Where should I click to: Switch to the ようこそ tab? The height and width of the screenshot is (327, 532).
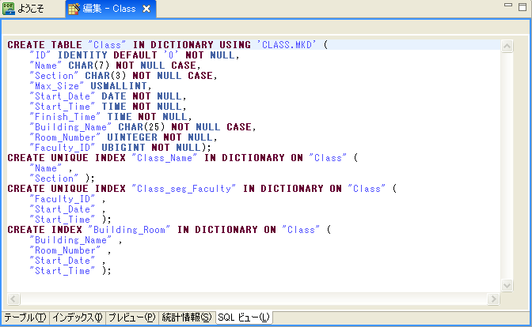click(32, 9)
